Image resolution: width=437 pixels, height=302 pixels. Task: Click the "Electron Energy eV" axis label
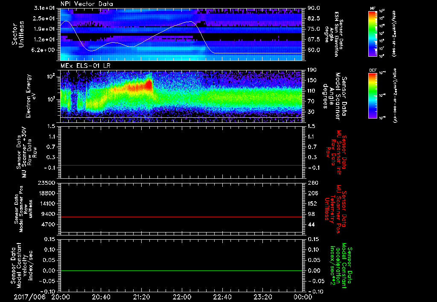tap(31, 96)
